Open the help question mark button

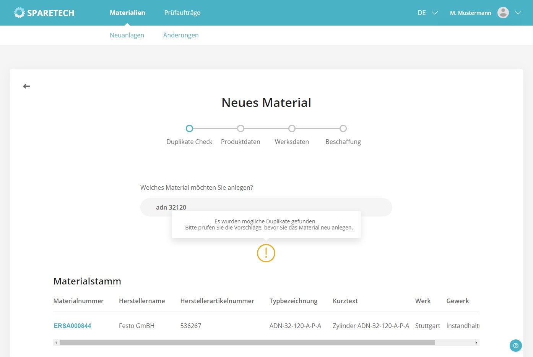point(515,346)
